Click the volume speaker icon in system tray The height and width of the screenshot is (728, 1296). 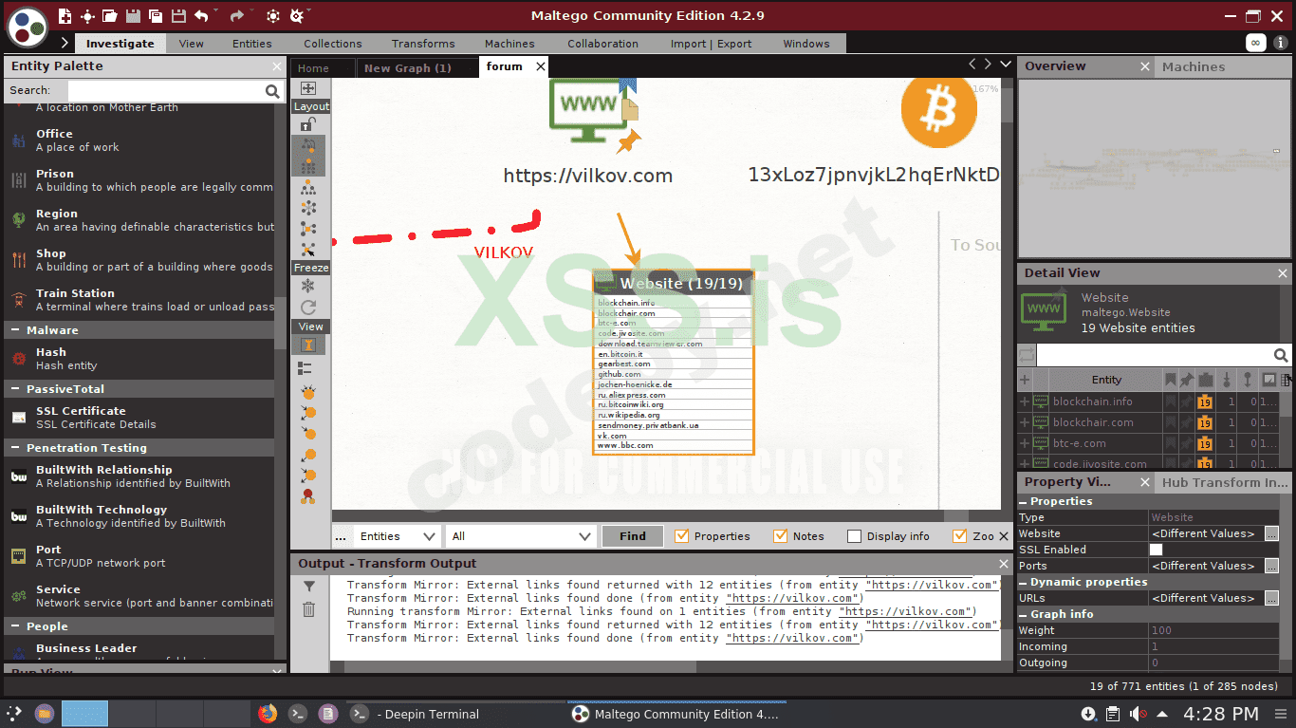point(1138,714)
